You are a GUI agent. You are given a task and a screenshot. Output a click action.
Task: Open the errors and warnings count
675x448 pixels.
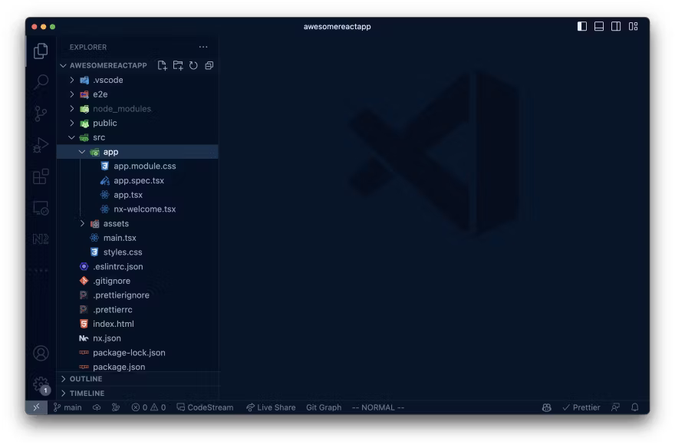pos(149,407)
